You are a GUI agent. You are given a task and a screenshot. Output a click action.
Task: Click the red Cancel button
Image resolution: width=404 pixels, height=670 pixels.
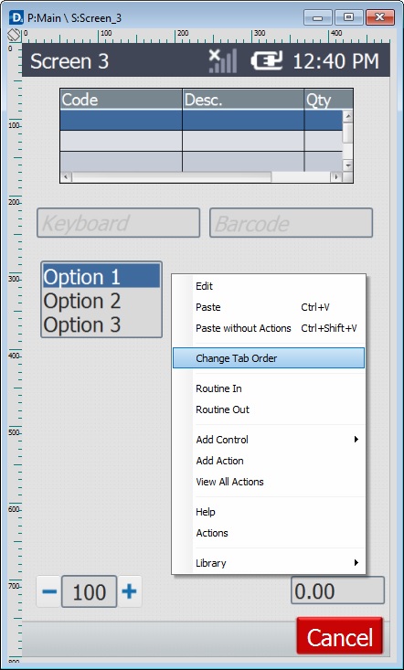click(340, 637)
